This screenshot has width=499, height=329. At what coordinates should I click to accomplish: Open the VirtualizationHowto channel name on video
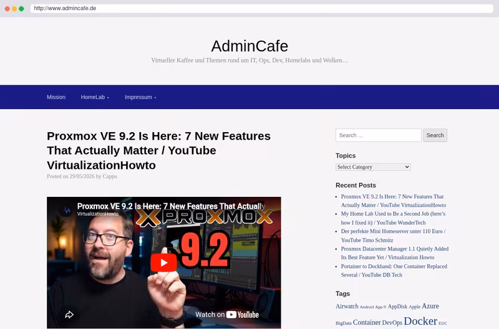click(98, 214)
